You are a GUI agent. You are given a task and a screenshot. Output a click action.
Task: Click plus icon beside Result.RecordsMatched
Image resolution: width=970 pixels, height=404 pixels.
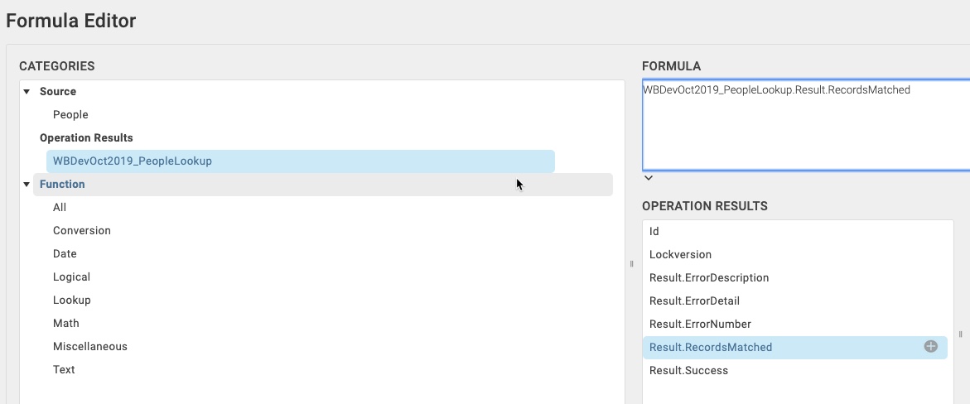pos(930,346)
